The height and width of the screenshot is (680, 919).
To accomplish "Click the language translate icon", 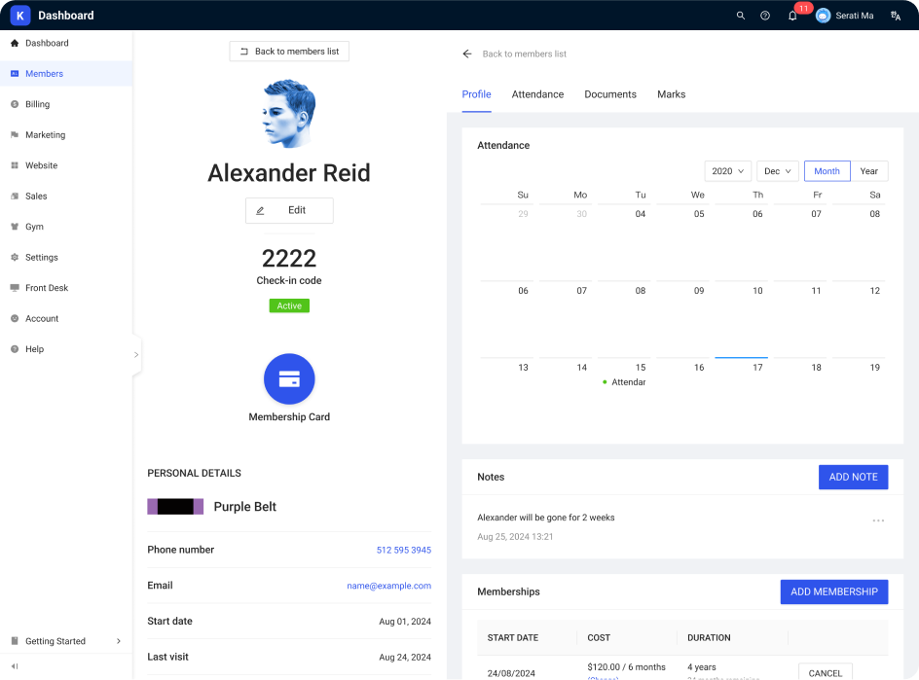I will click(896, 16).
